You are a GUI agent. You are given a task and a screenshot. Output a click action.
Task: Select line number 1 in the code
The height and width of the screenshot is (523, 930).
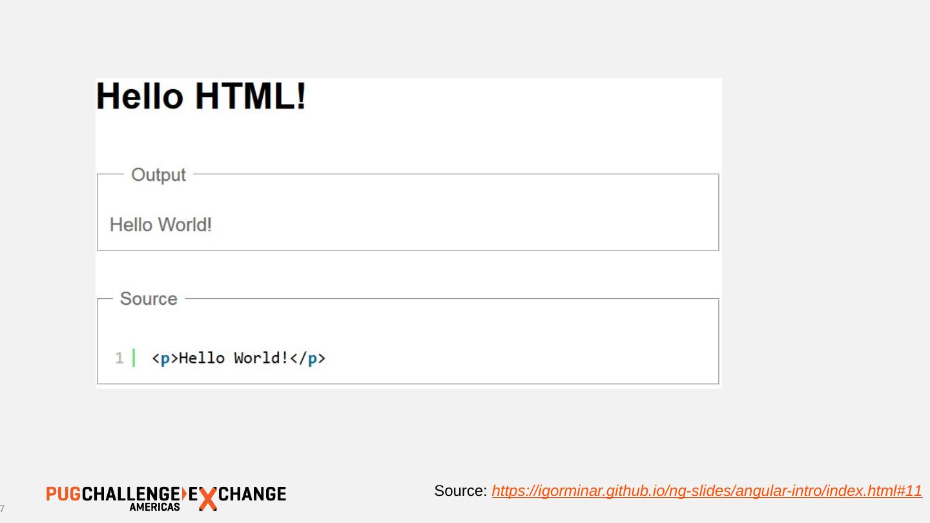tap(119, 358)
